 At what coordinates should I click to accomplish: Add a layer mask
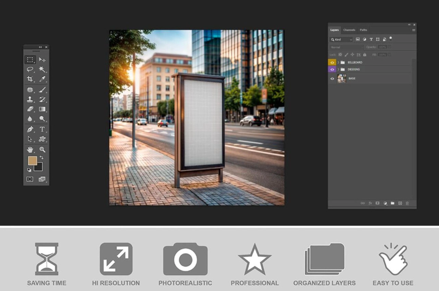click(377, 203)
